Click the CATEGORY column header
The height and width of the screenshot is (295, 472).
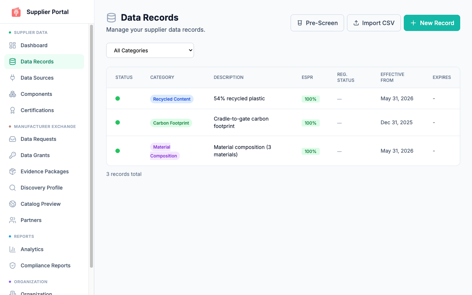point(162,77)
